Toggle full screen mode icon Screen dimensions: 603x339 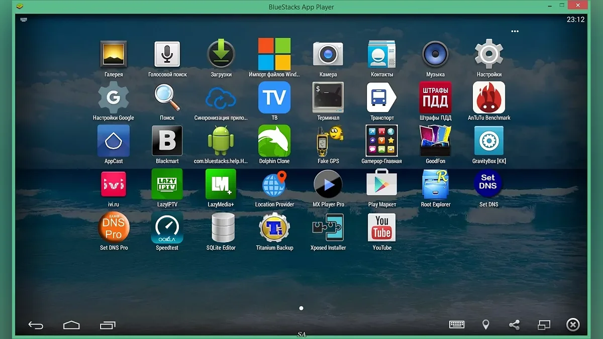point(544,325)
